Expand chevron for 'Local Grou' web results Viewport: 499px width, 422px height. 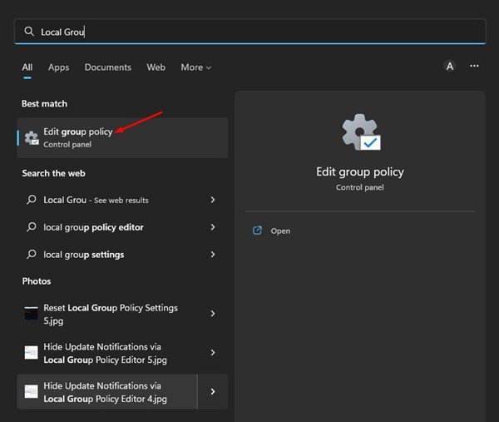[x=213, y=200]
